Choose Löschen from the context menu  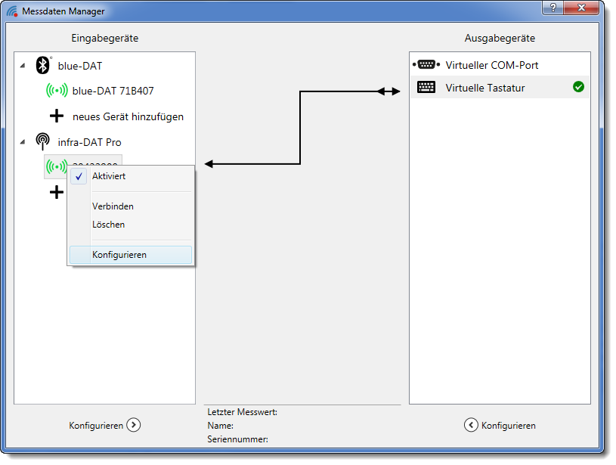pyautogui.click(x=131, y=225)
